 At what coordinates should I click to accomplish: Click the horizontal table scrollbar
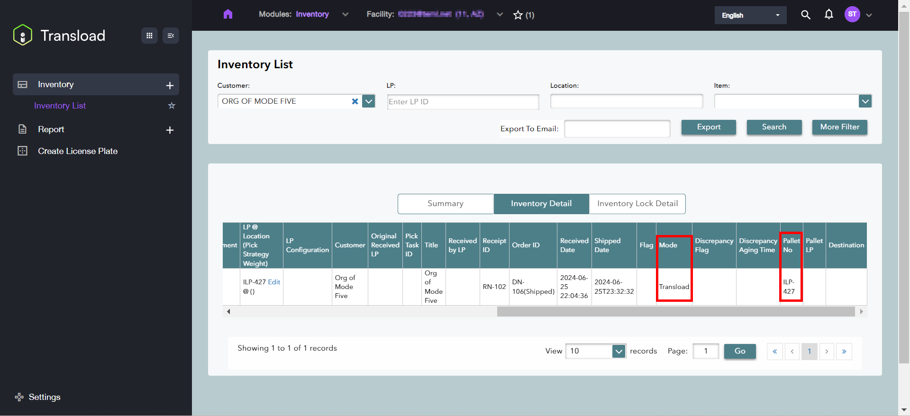[675, 312]
